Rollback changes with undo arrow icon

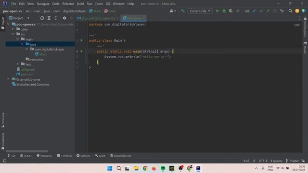pos(282,11)
